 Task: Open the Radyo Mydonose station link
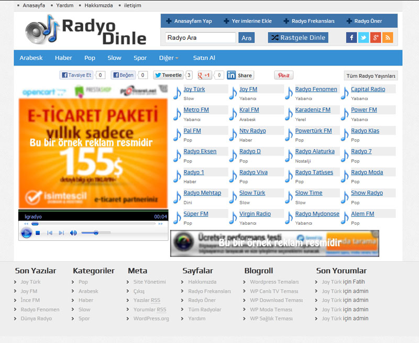pyautogui.click(x=317, y=214)
